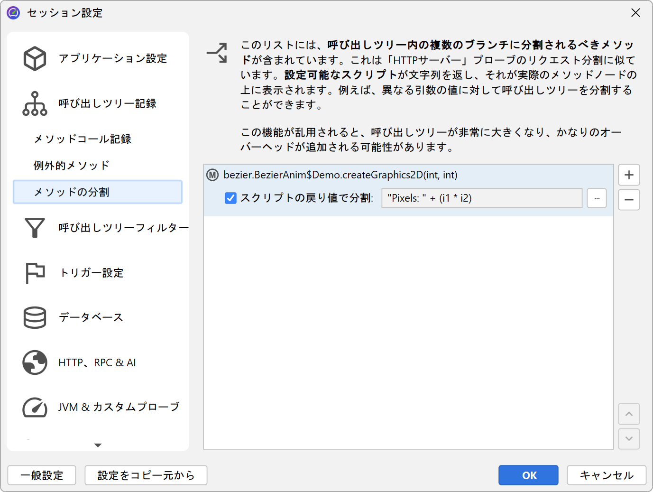Move the entry up with up chevron
This screenshot has height=492, width=653.
pyautogui.click(x=629, y=414)
